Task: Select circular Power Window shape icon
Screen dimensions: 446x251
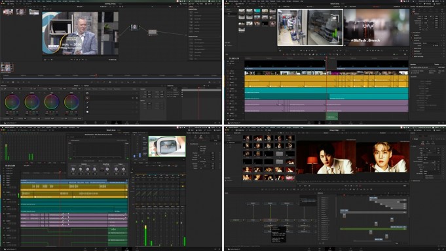Action: (87, 97)
